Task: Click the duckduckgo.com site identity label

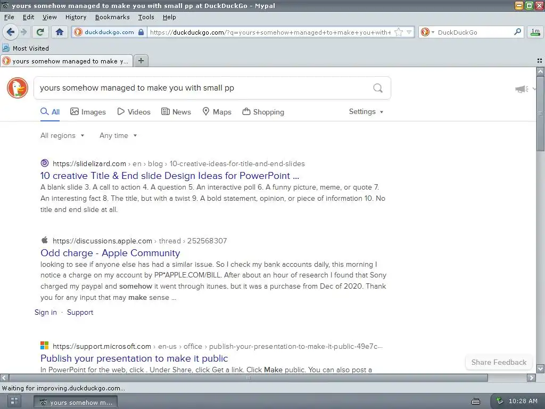Action: coord(109,32)
